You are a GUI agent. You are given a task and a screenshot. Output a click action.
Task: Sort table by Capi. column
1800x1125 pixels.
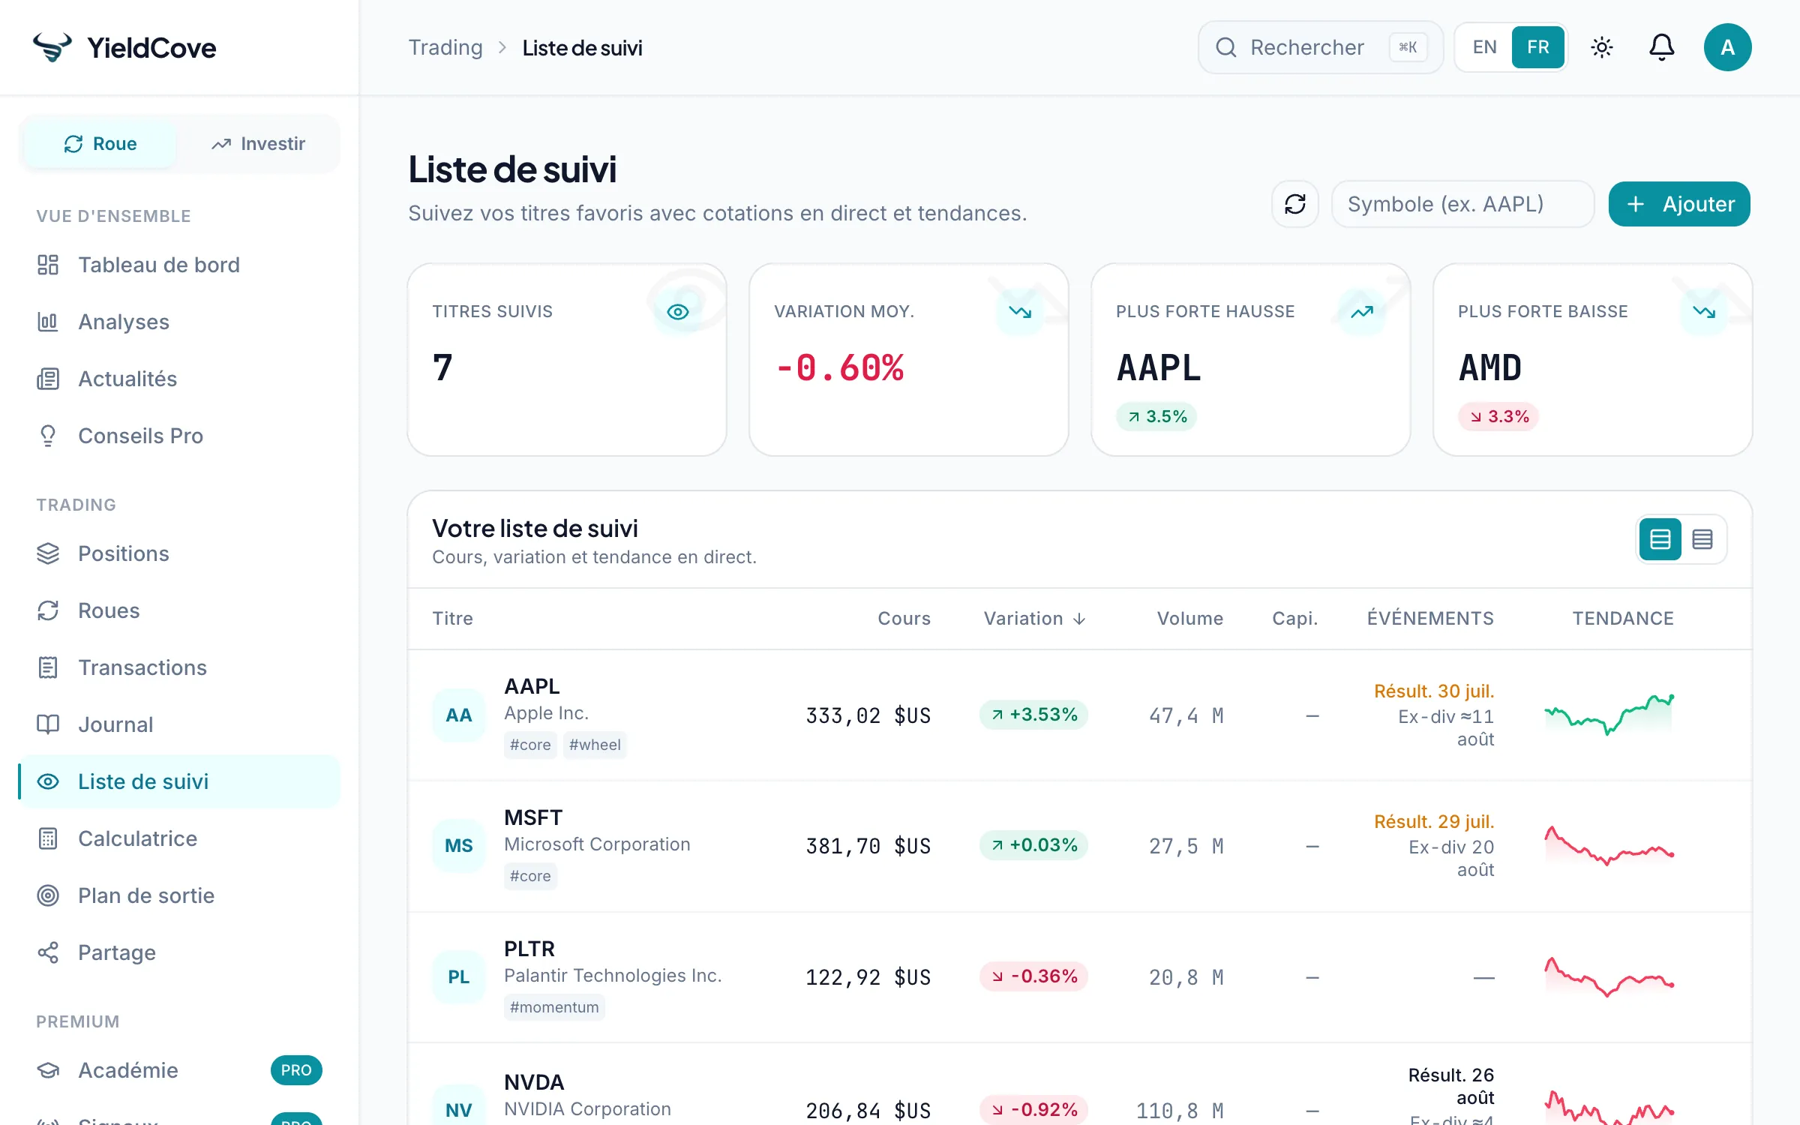tap(1294, 619)
